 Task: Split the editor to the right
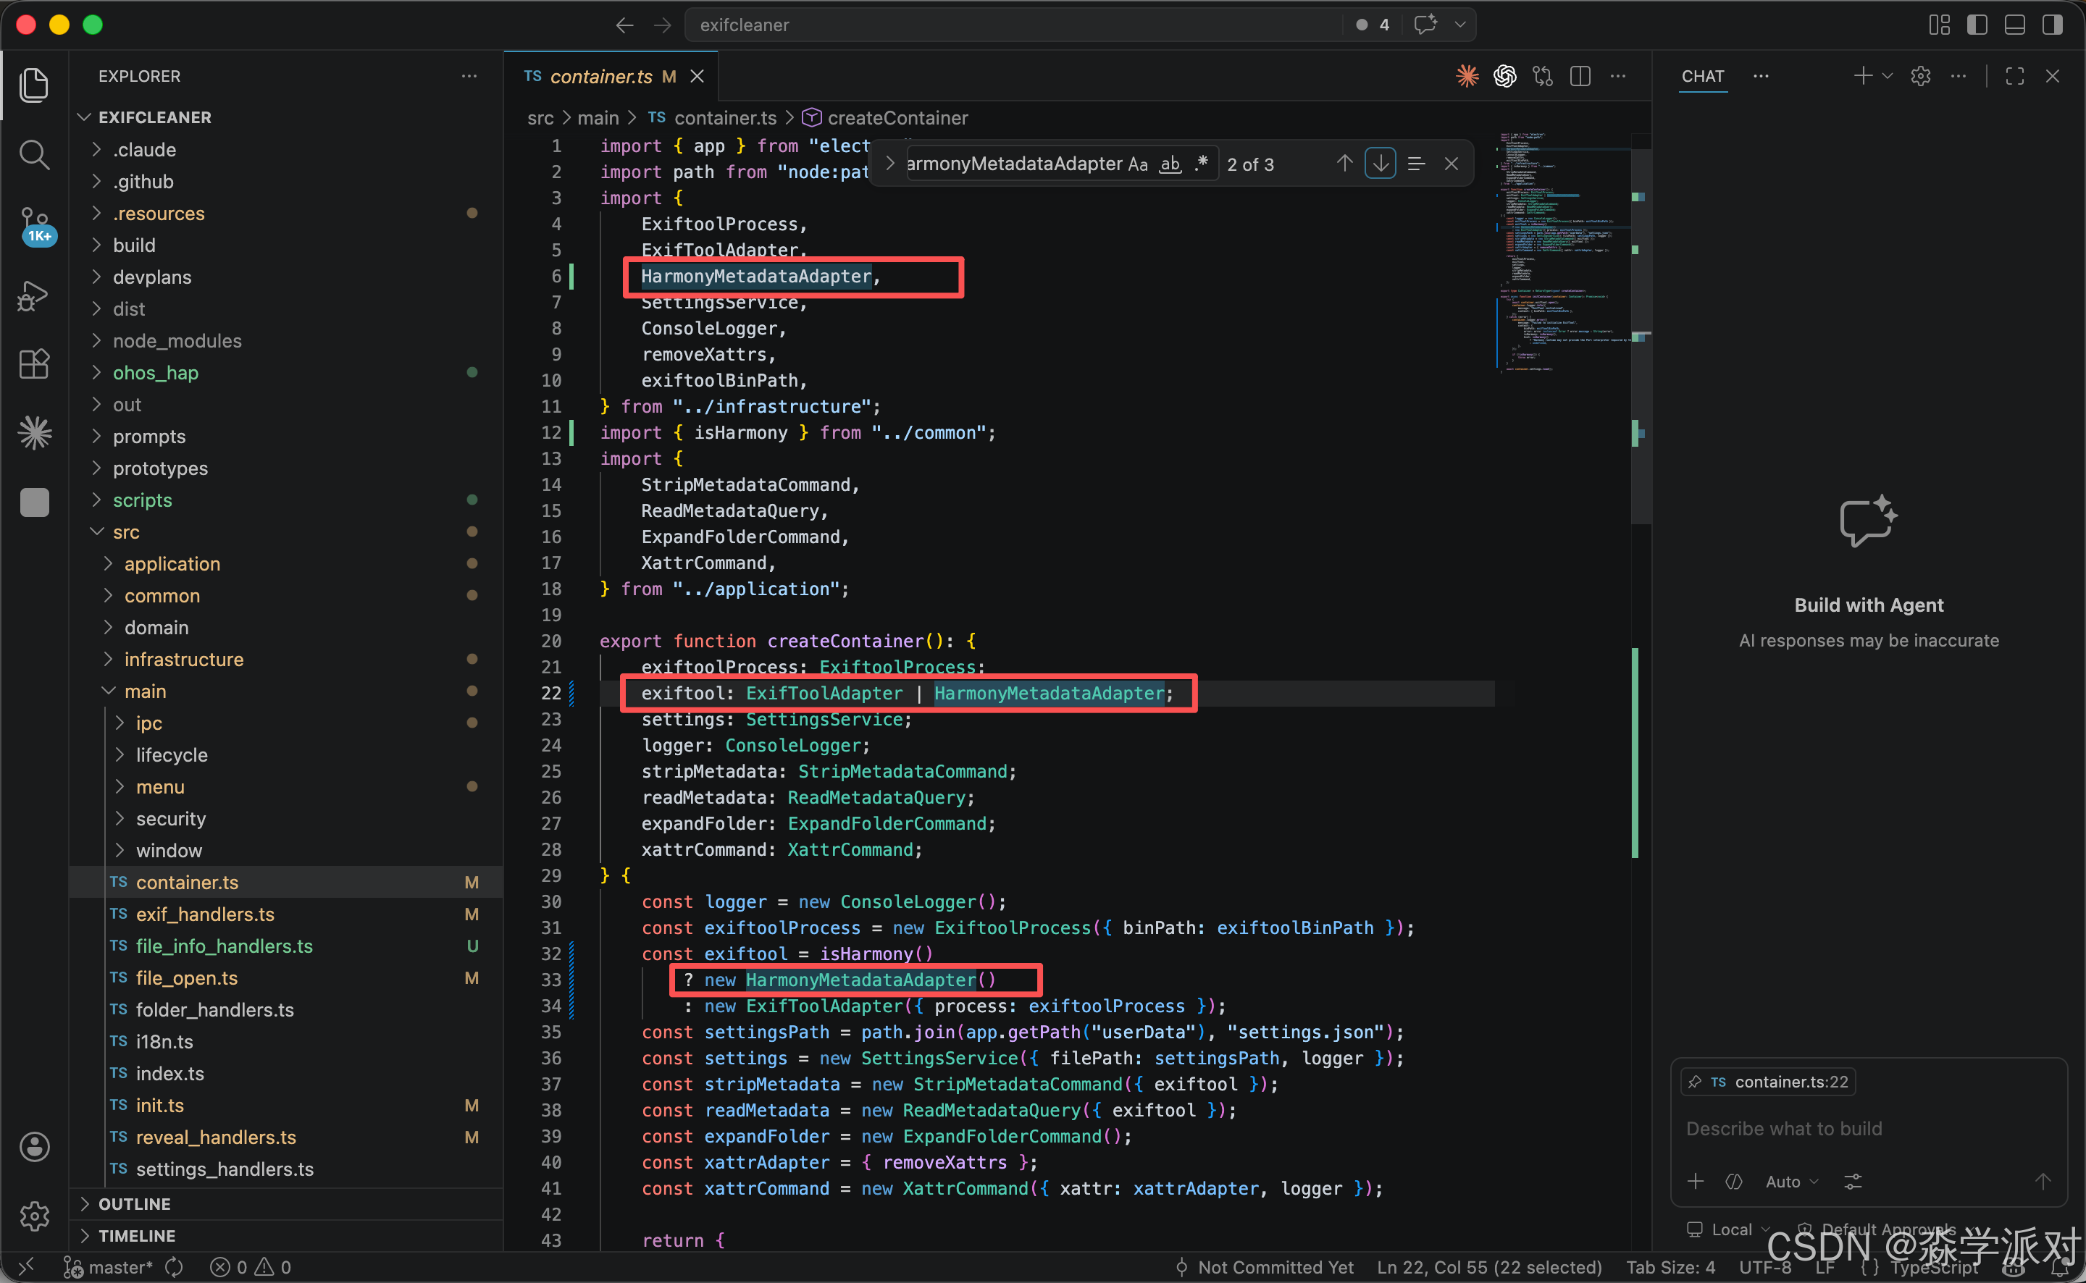pos(1580,76)
